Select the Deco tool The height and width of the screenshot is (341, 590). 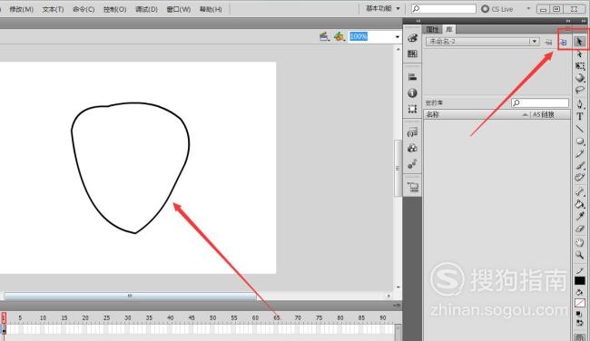(x=579, y=178)
